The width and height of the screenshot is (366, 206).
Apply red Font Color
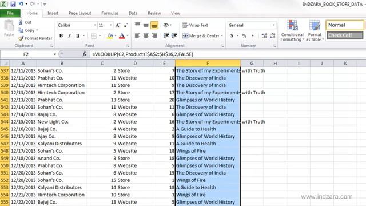click(122, 35)
